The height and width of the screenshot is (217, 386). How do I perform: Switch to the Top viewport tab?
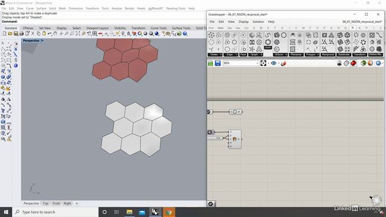point(46,204)
